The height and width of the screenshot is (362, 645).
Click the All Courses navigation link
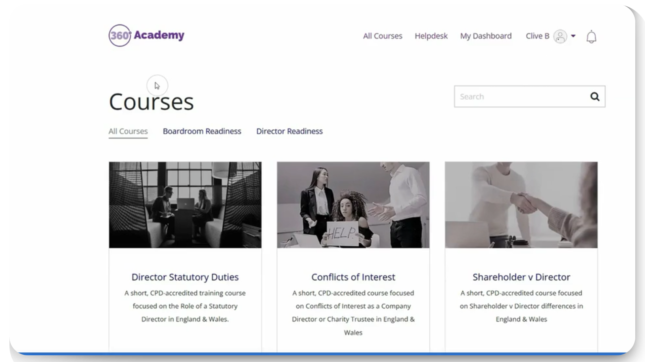[382, 36]
